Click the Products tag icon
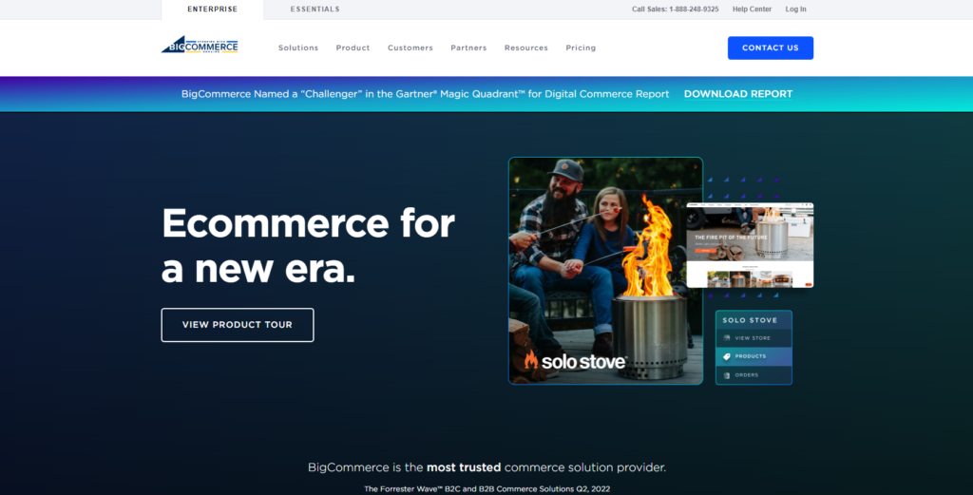This screenshot has height=495, width=973. tap(727, 356)
